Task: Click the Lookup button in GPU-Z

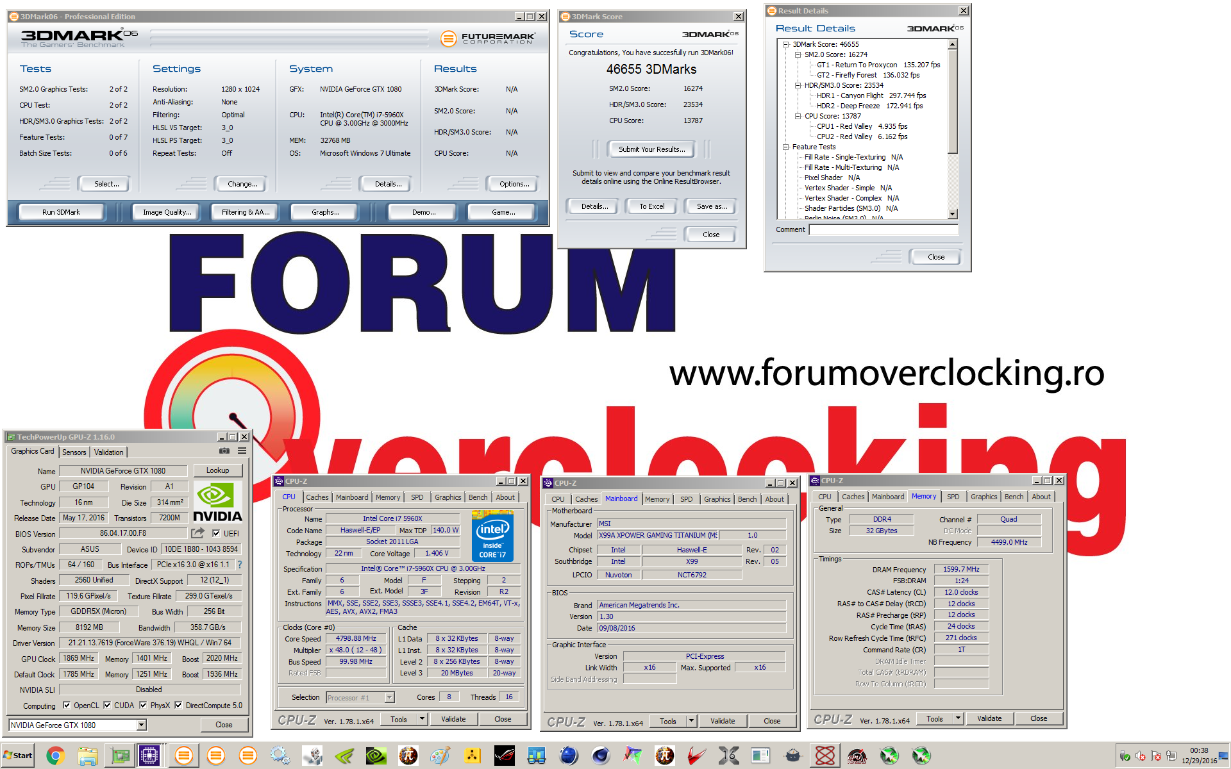Action: tap(218, 470)
